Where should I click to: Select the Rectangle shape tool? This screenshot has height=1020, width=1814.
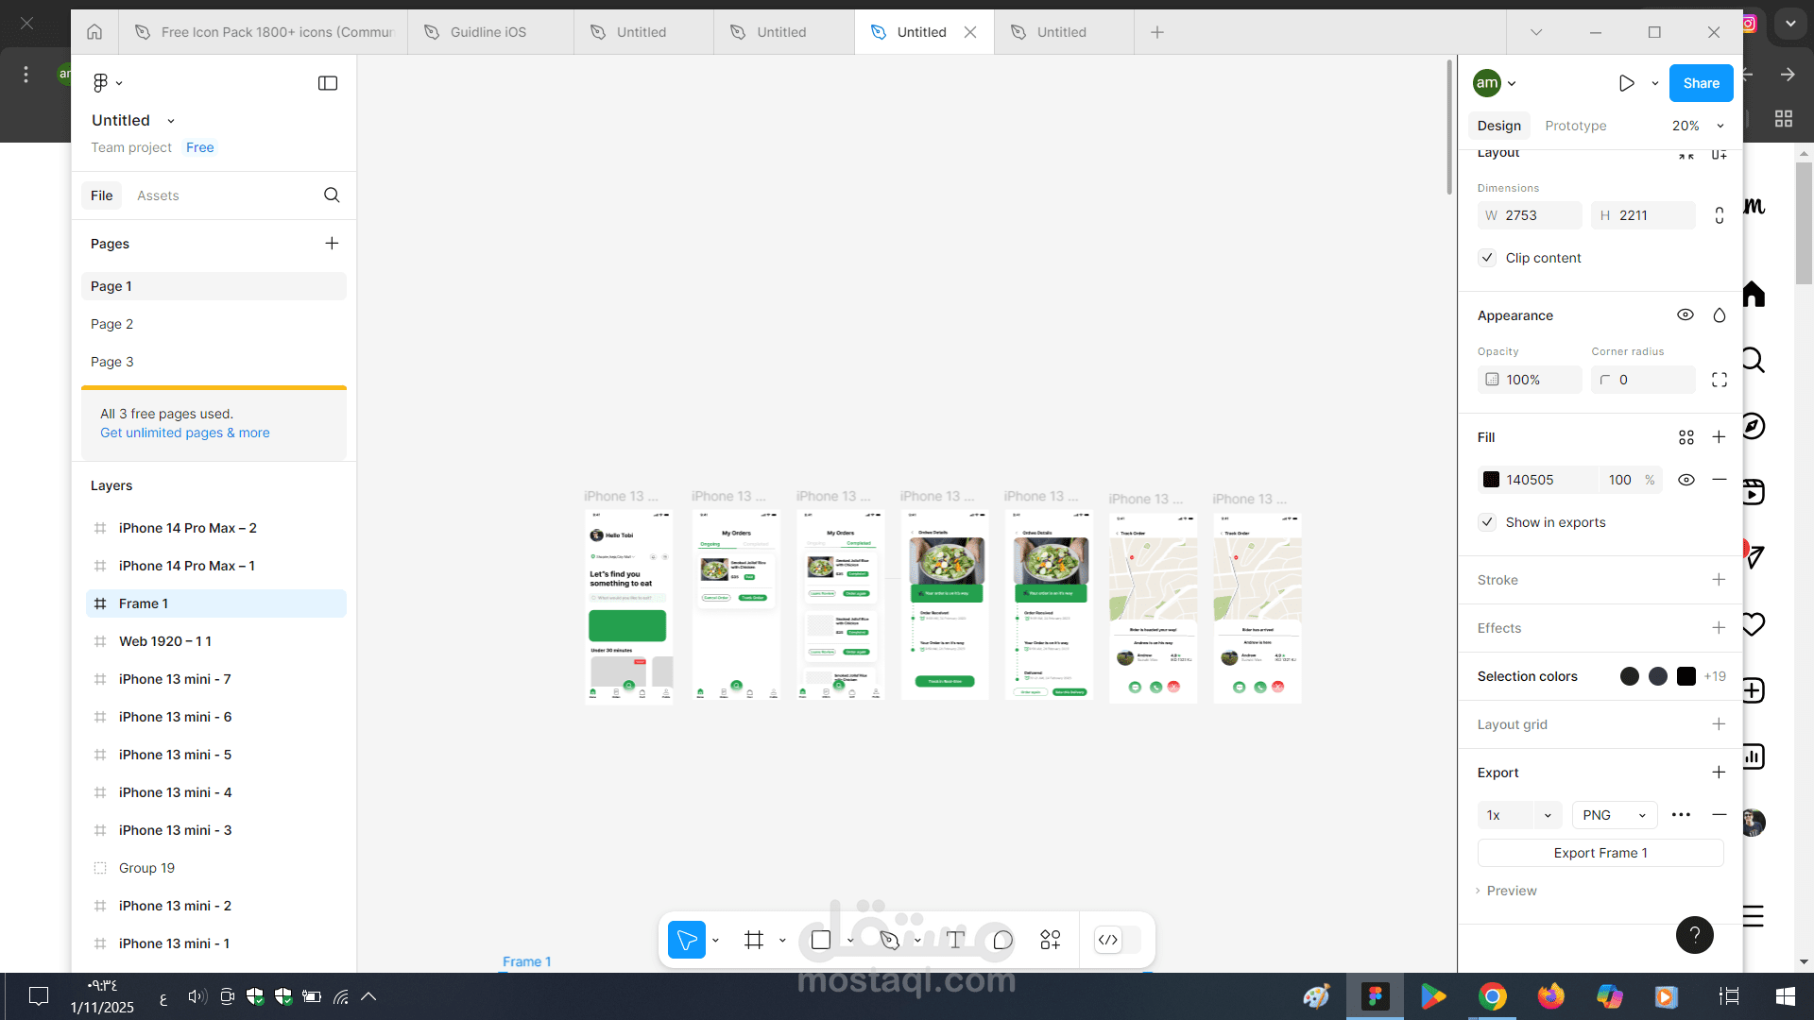[x=821, y=940]
